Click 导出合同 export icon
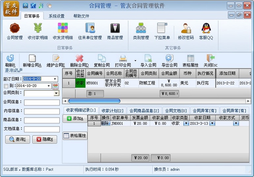254x177 pixels. click(169, 61)
